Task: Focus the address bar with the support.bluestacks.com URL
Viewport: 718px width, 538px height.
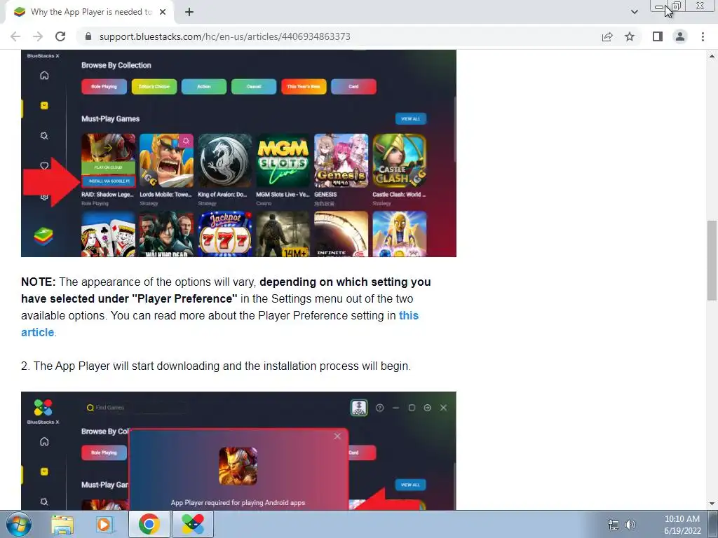Action: pyautogui.click(x=339, y=36)
